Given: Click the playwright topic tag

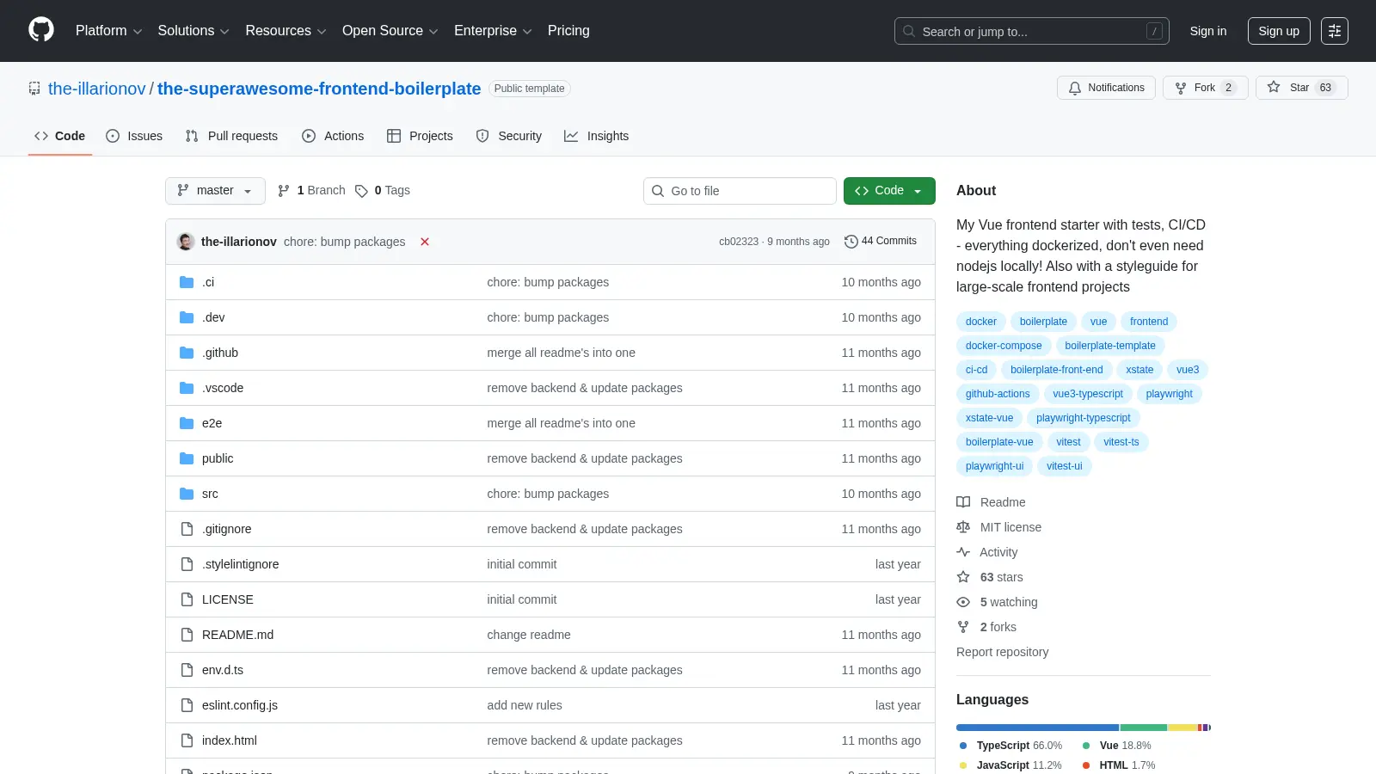Looking at the screenshot, I should 1169,394.
